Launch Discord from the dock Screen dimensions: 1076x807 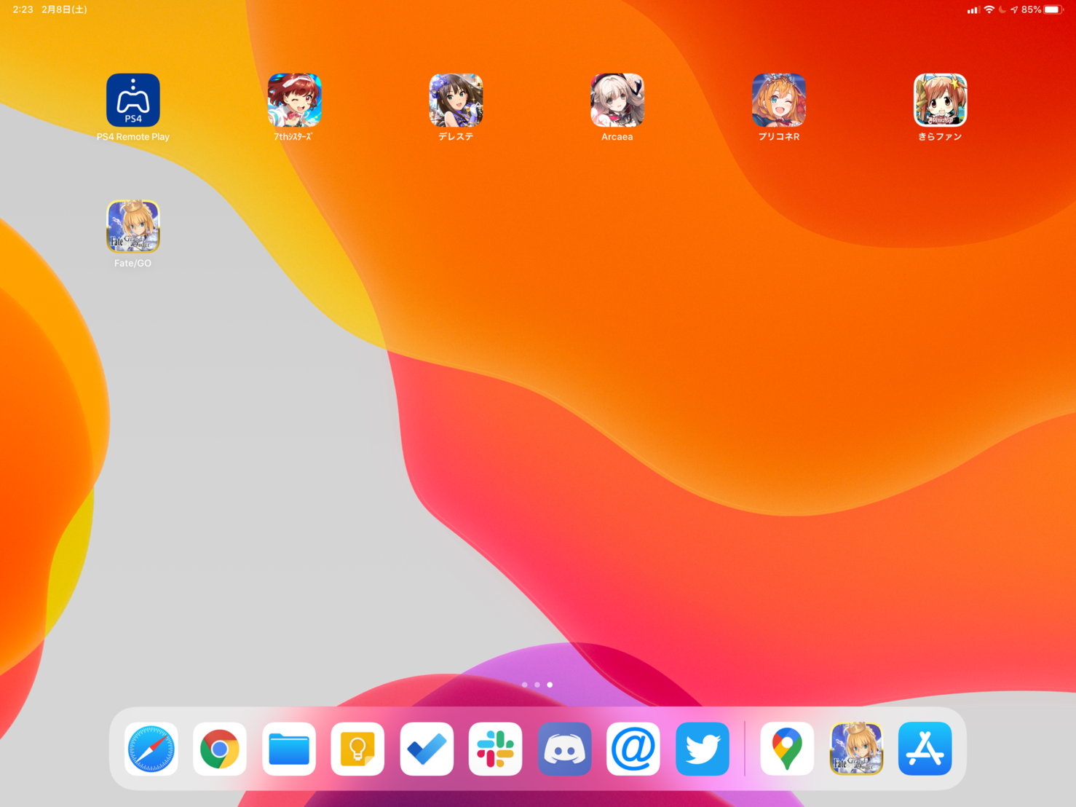point(564,749)
